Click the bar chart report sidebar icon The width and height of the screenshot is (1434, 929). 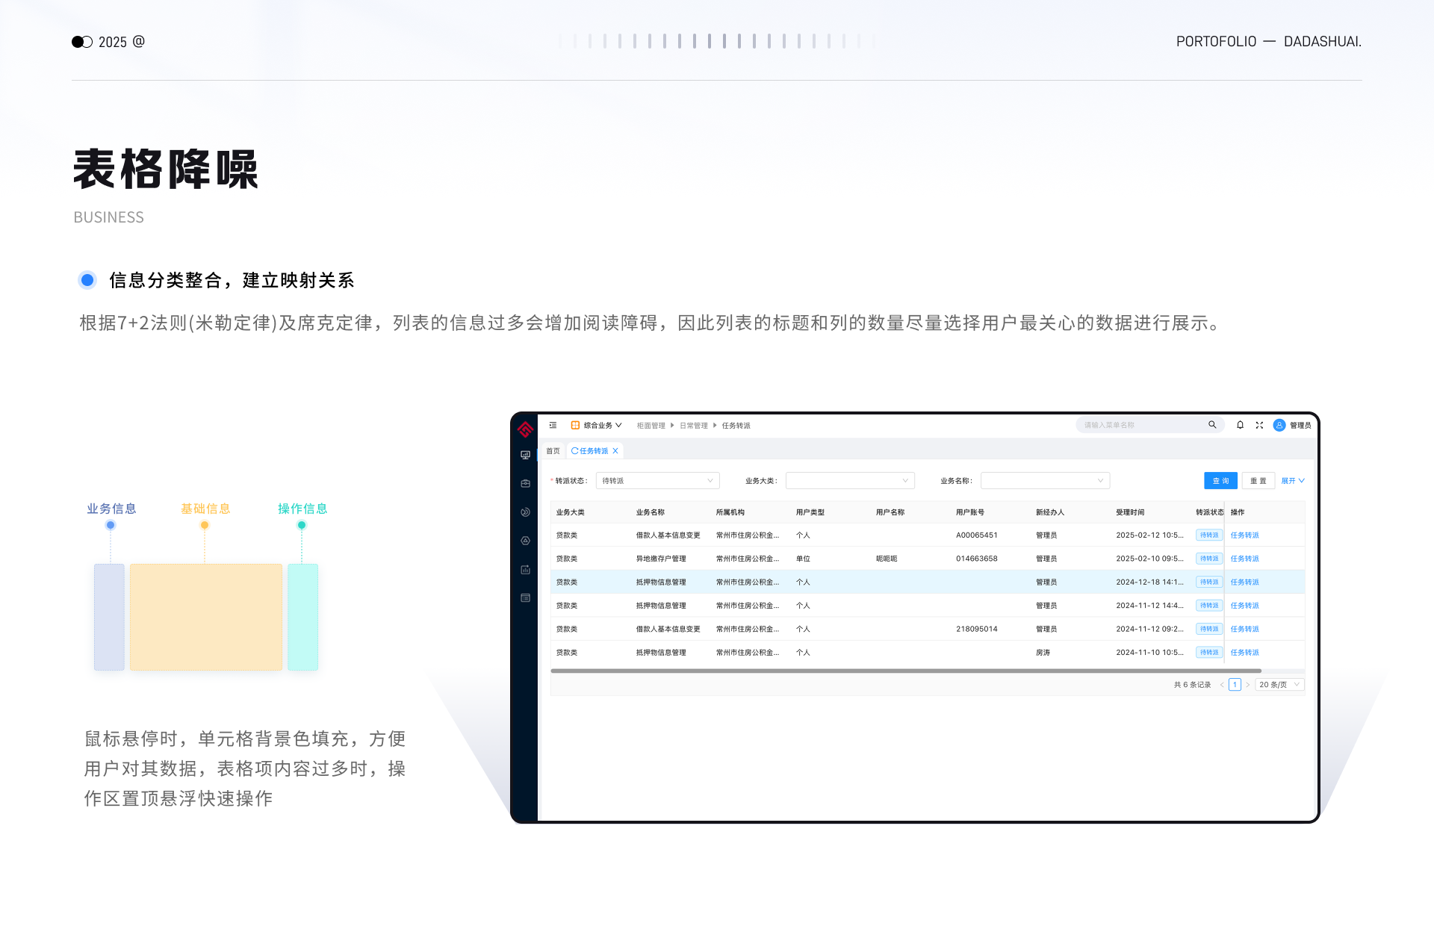(525, 570)
